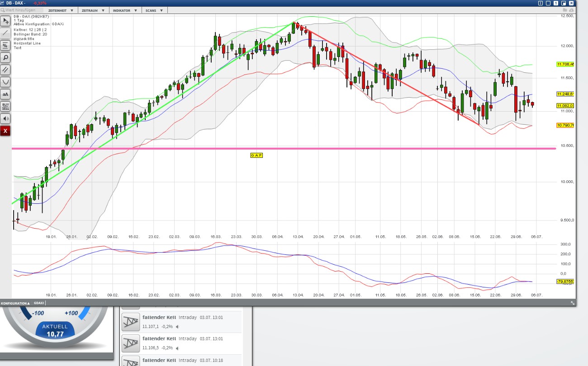
Task: Click the 300,0 indicator axis label
Action: [566, 244]
